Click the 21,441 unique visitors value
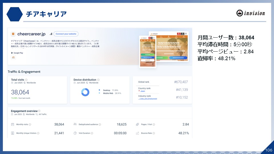 click(59, 133)
